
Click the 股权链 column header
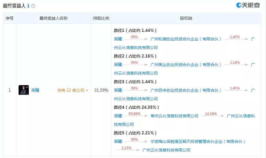186,18
